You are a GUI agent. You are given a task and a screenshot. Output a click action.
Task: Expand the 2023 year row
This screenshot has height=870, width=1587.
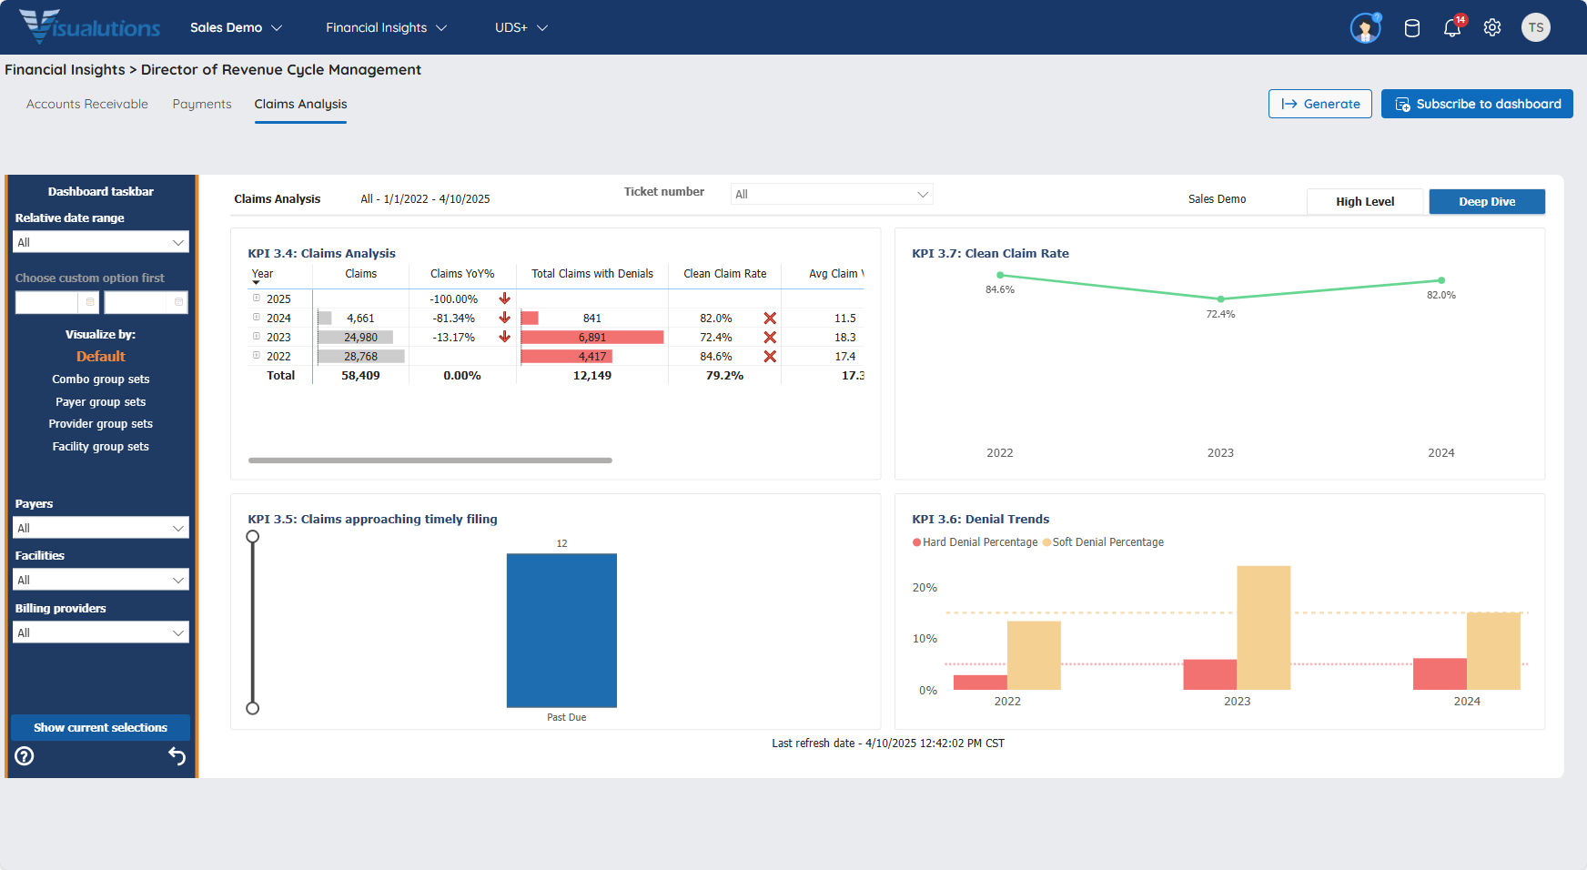(257, 337)
